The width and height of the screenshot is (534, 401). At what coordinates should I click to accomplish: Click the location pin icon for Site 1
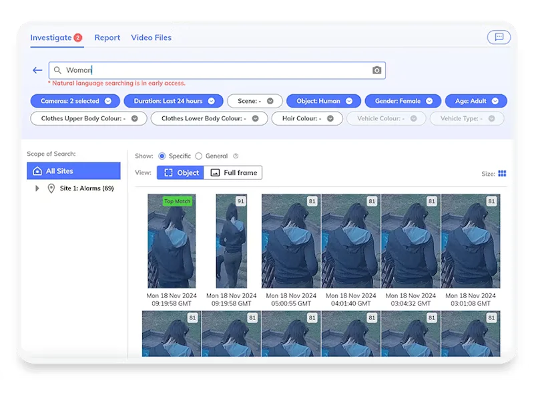click(x=51, y=188)
